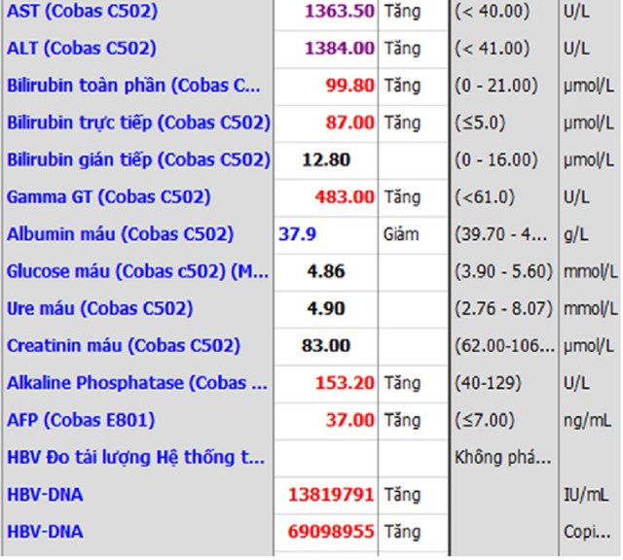Click the Giảm status in Albumin row
623x560 pixels.
401,234
